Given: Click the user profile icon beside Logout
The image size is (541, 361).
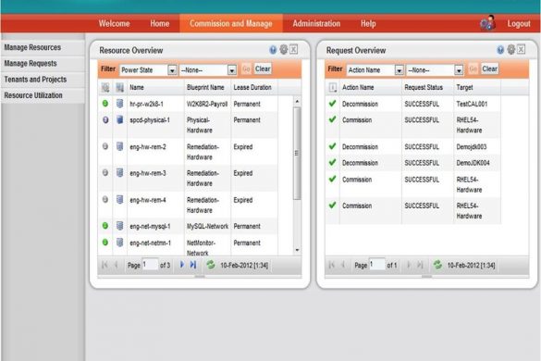Looking at the screenshot, I should pos(488,23).
